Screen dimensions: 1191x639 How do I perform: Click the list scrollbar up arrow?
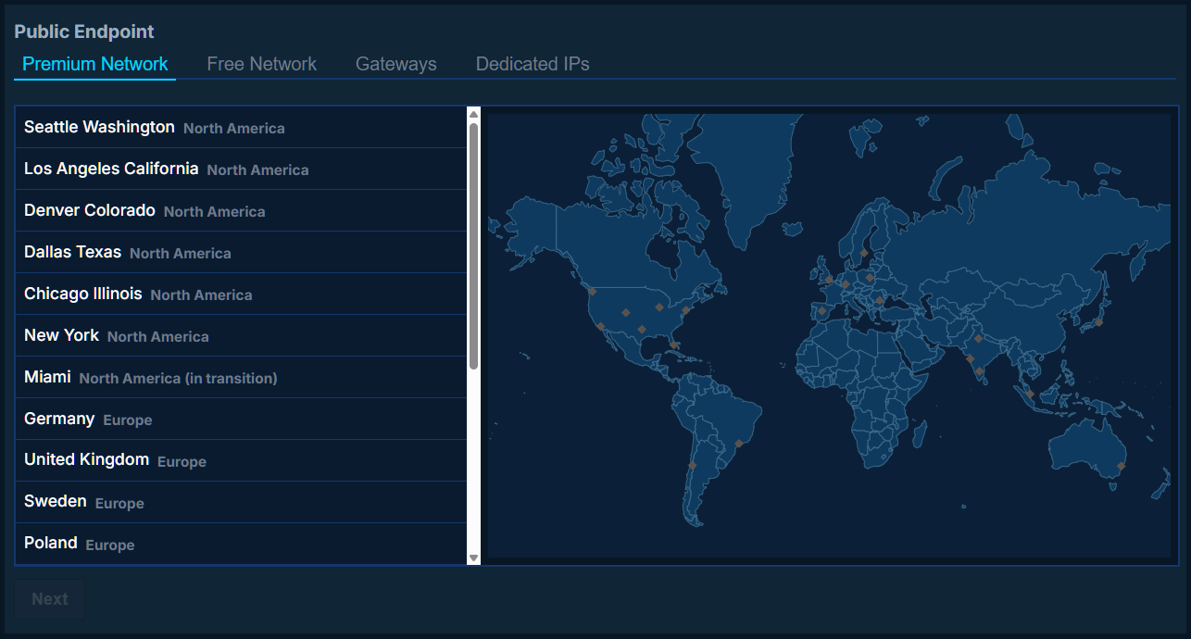[473, 115]
